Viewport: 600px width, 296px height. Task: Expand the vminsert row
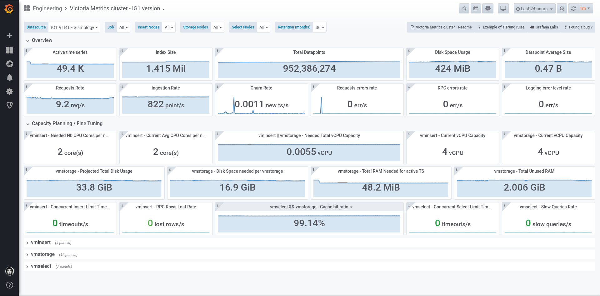41,242
